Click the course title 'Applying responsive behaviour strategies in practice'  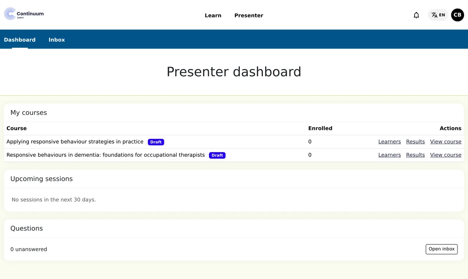(x=75, y=142)
